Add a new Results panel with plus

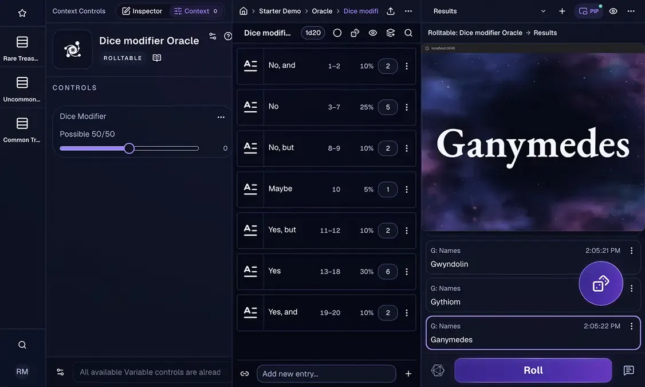(562, 11)
